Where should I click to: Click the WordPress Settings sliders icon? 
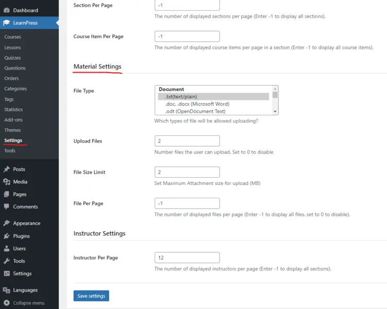pyautogui.click(x=7, y=273)
